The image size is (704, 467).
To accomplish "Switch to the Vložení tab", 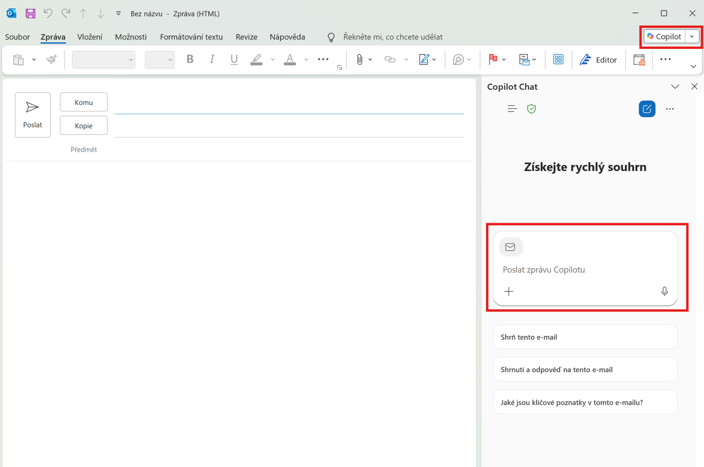I will coord(90,37).
